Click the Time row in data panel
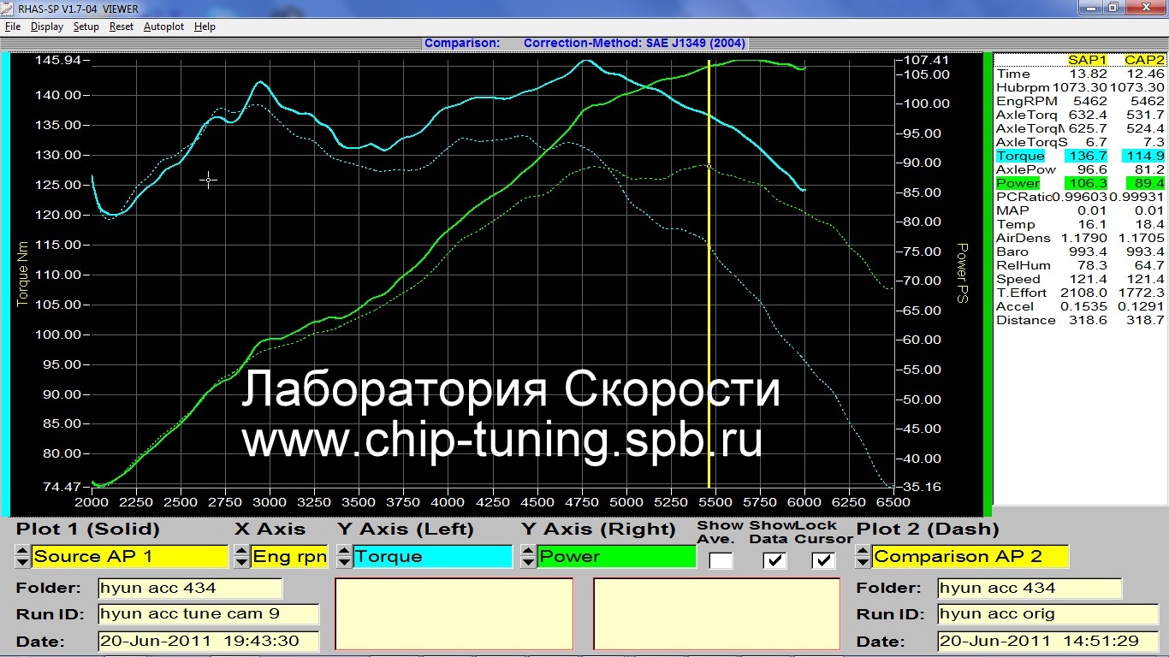Screen dimensions: 1169x657 coord(1080,74)
